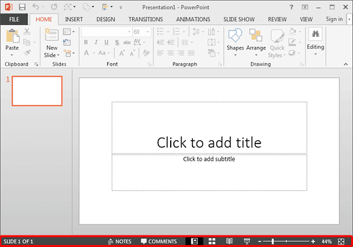
Task: Open the Shapes gallery
Action: pos(235,42)
